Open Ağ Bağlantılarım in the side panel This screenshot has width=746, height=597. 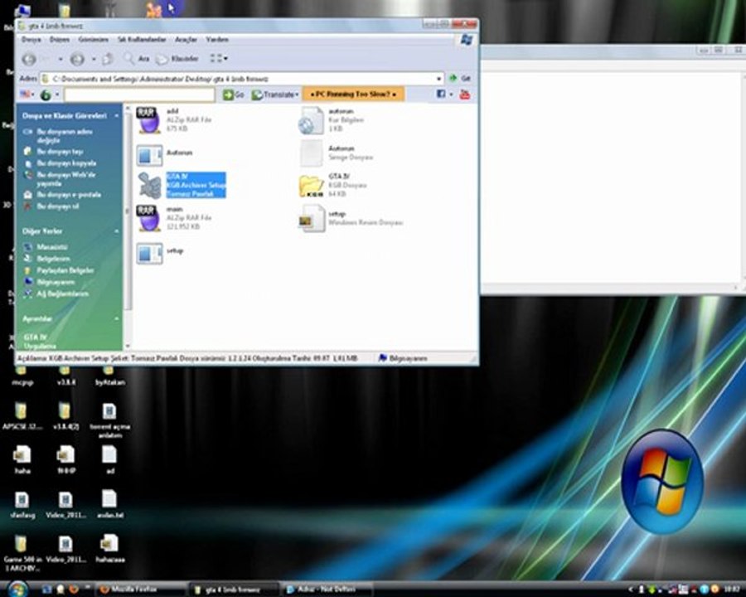(62, 294)
